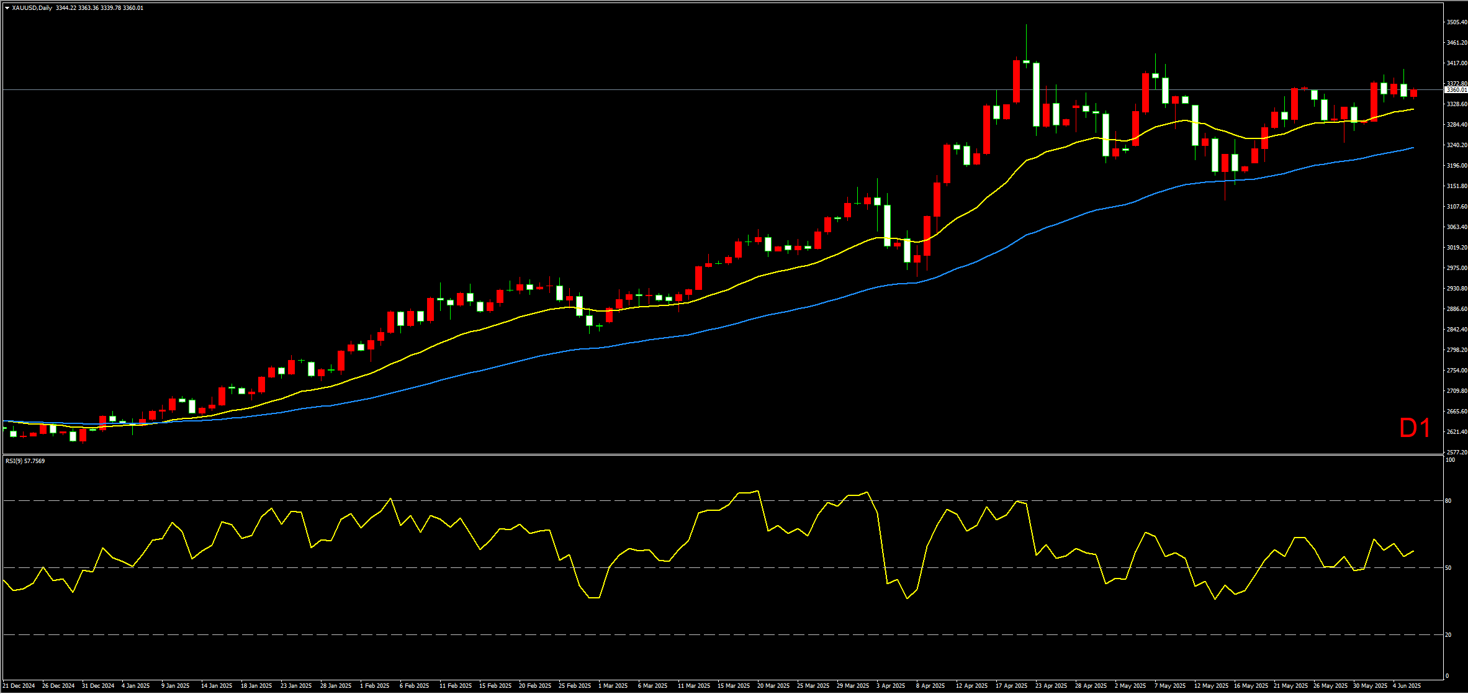The height and width of the screenshot is (694, 1468).
Task: Click the RSI 50 level label
Action: (1449, 568)
